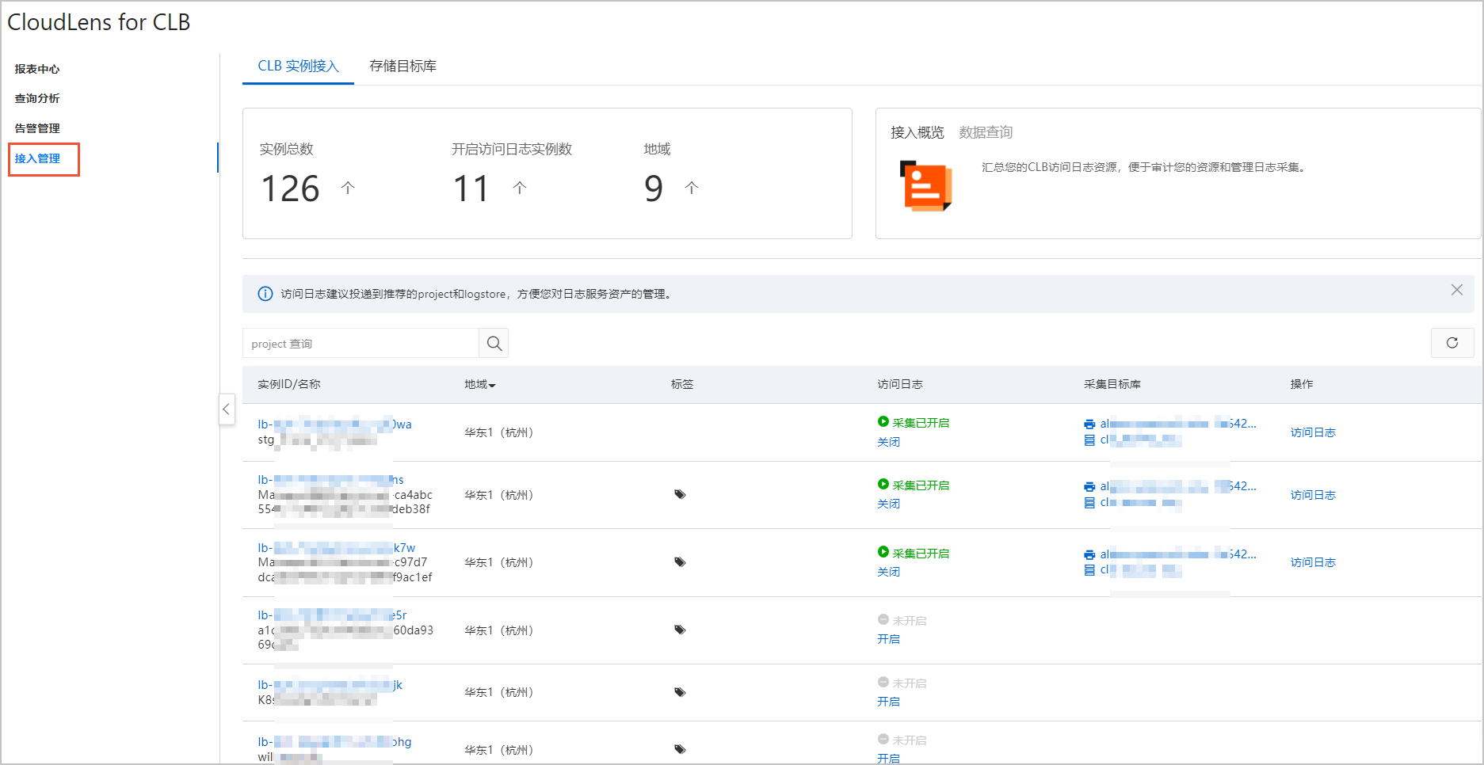Screen dimensions: 1484x765
Task: Open 访问日志 action for k7w instance
Action: (1313, 562)
